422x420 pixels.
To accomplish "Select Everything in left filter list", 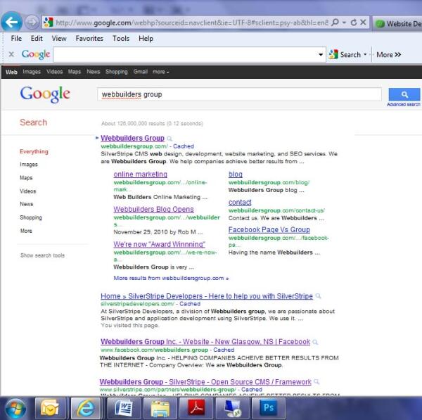I will pyautogui.click(x=34, y=151).
